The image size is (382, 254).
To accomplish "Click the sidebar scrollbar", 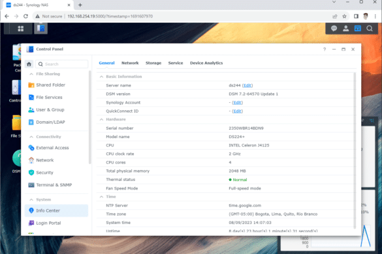I will tap(89, 117).
